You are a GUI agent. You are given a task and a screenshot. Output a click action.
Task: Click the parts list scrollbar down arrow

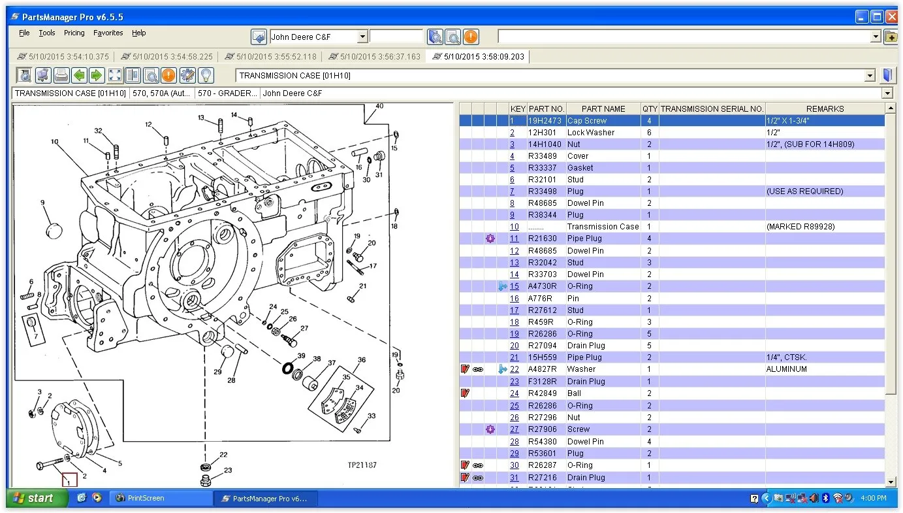pyautogui.click(x=891, y=482)
